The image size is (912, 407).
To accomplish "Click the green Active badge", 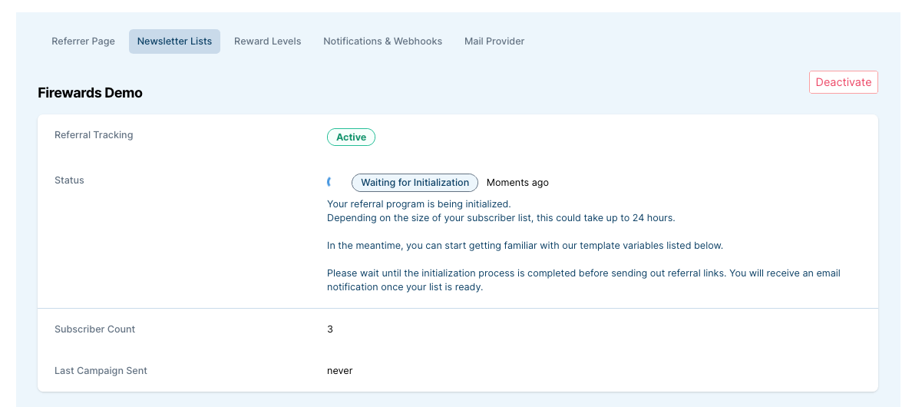I will [x=352, y=137].
